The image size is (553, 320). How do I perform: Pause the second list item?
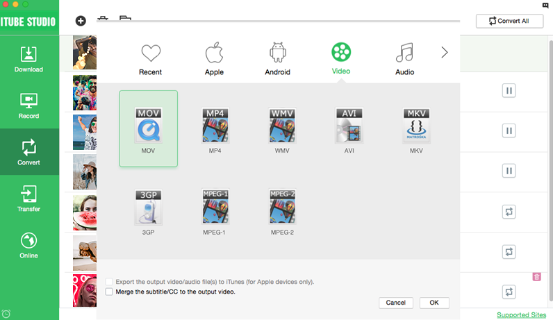509,91
